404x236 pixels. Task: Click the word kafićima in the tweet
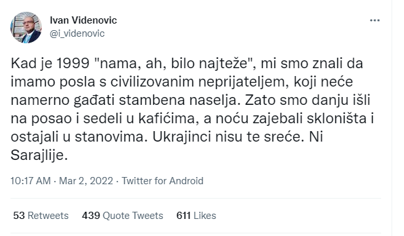[x=169, y=119]
